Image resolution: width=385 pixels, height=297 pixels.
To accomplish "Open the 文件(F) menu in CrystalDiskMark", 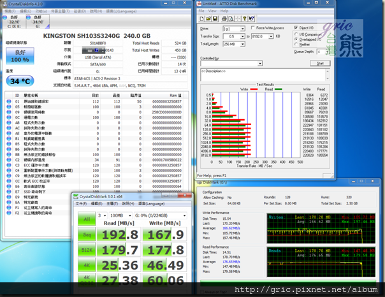I will 81,204.
